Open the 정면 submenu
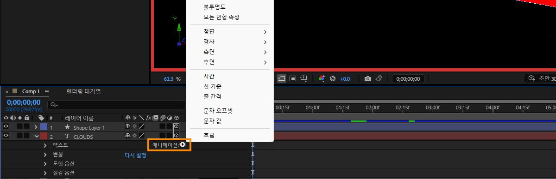Viewport: 556px width, 179px height. 229,32
